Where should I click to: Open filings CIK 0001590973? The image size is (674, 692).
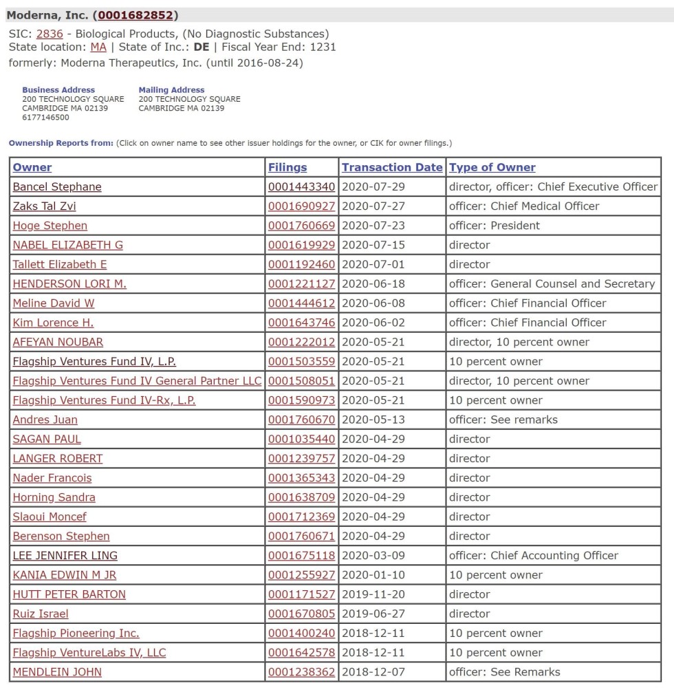[301, 400]
